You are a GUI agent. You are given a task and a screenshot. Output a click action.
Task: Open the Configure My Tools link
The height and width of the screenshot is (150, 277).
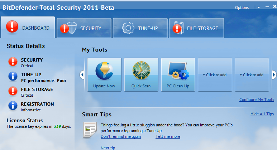tap(257, 100)
